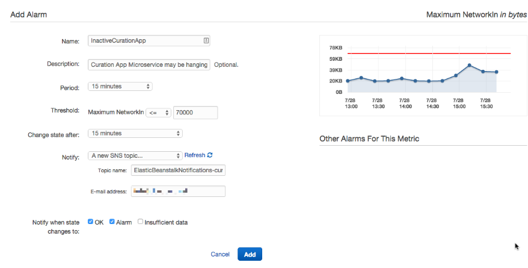Change the threshold comparison operator dropdown
The width and height of the screenshot is (528, 268).
pyautogui.click(x=158, y=112)
